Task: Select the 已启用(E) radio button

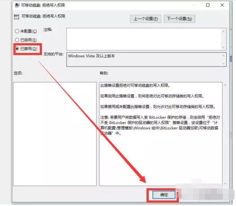Action: click(x=17, y=40)
